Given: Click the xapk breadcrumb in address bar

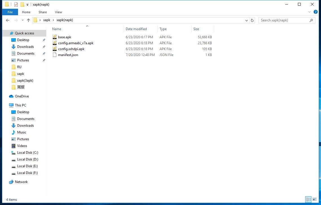Looking at the screenshot, I should pyautogui.click(x=47, y=20).
